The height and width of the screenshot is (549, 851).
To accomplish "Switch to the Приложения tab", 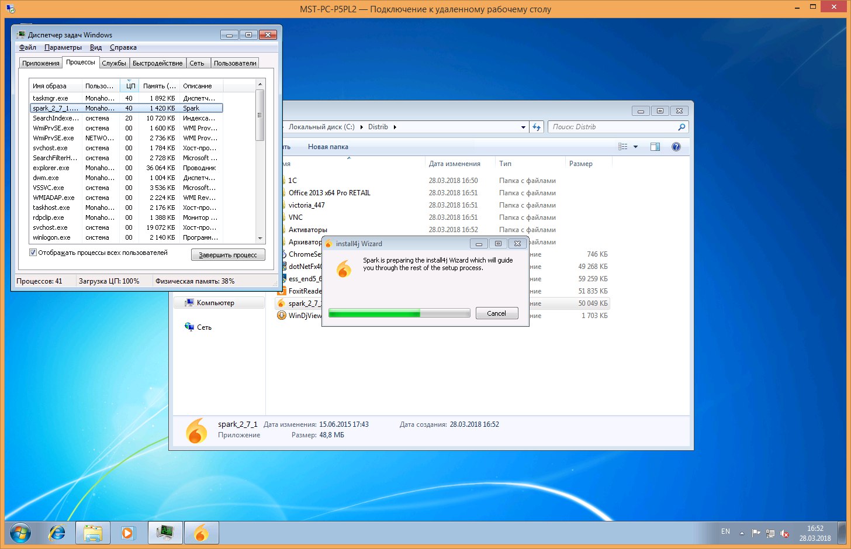I will (41, 63).
